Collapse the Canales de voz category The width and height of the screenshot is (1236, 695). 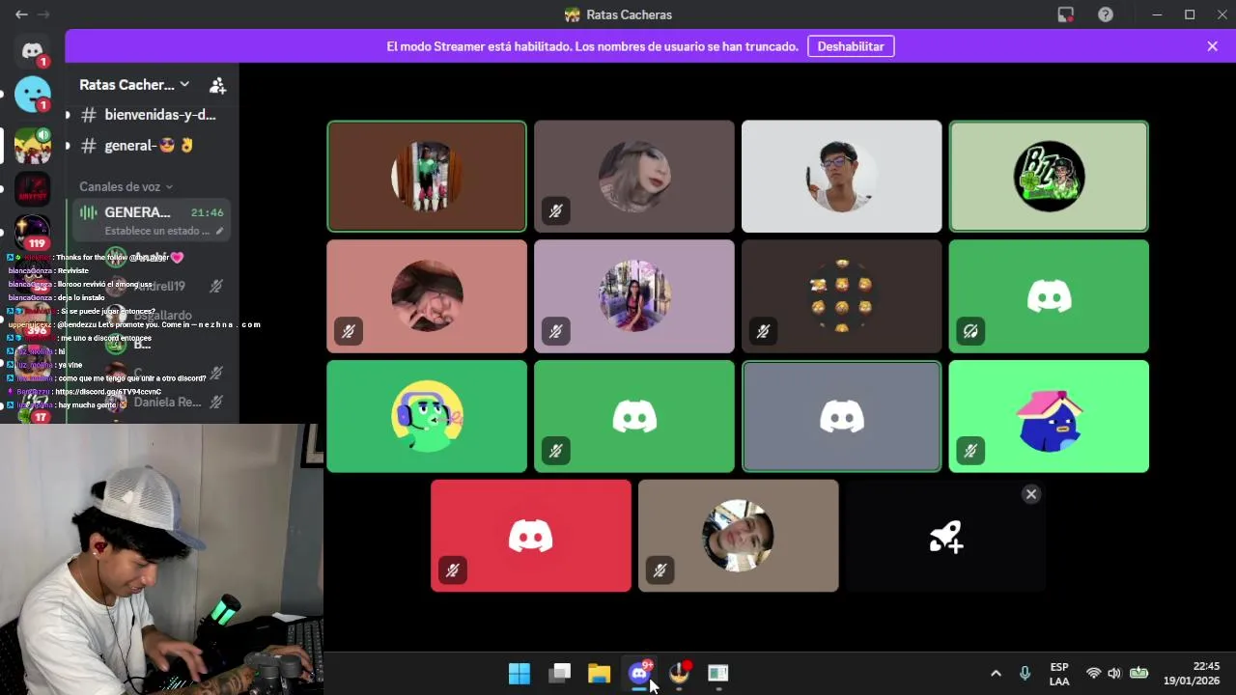click(126, 186)
